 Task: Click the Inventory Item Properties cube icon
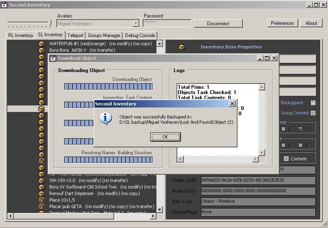[182, 47]
